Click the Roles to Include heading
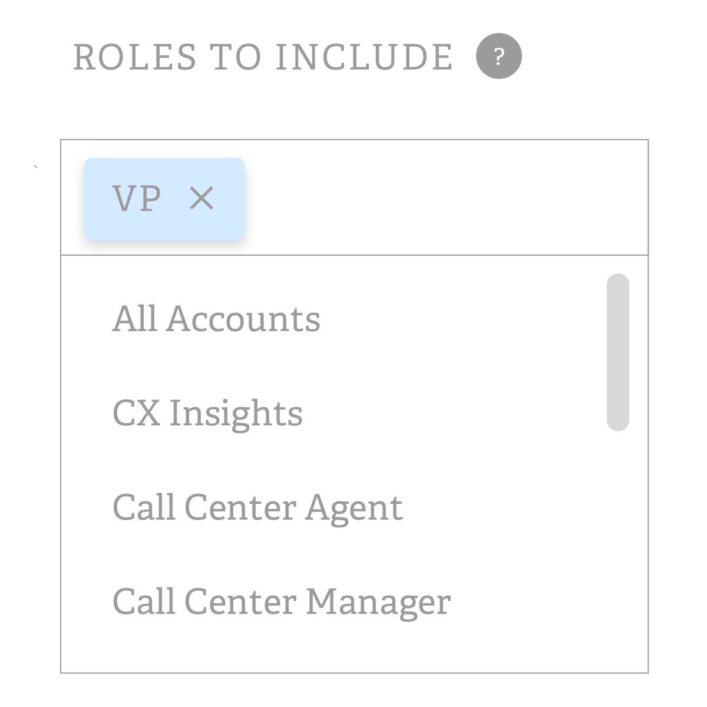The image size is (707, 707). [x=263, y=57]
